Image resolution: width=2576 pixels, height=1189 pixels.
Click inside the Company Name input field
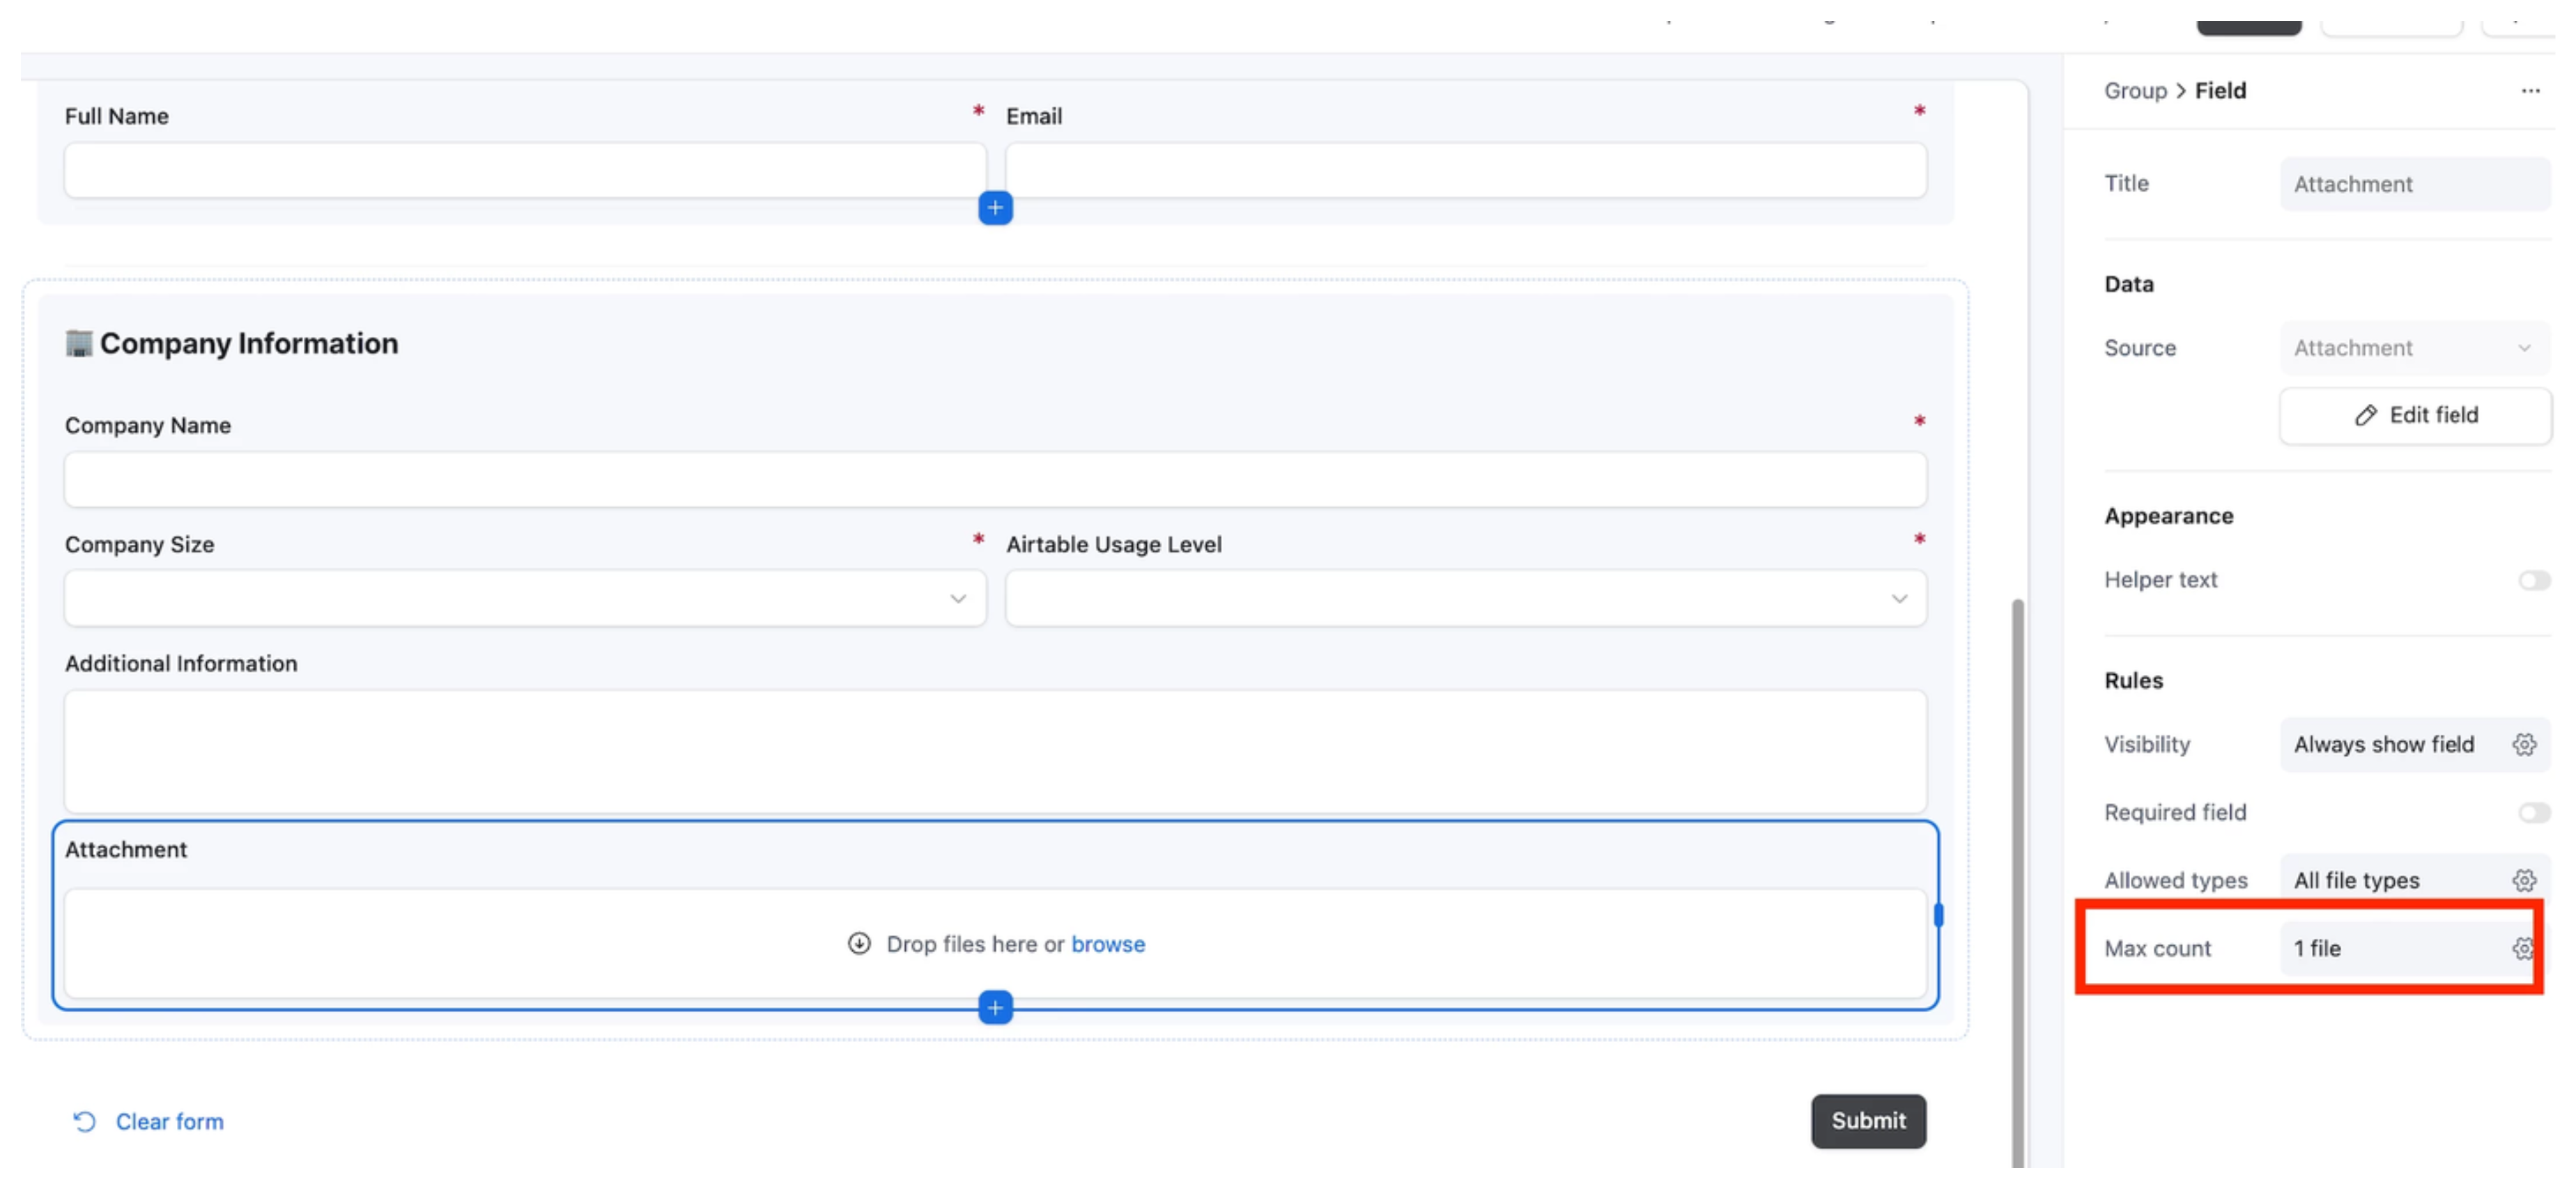click(x=994, y=479)
